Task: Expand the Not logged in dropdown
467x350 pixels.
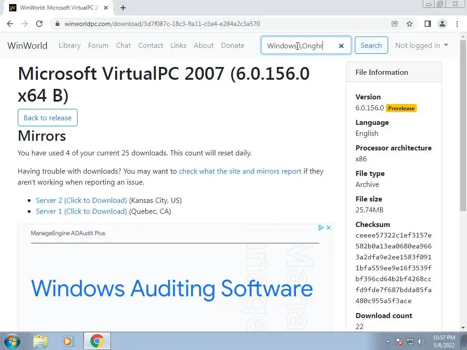Action: coord(421,45)
